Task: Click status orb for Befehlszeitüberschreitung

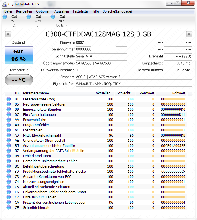Action: tap(9, 166)
